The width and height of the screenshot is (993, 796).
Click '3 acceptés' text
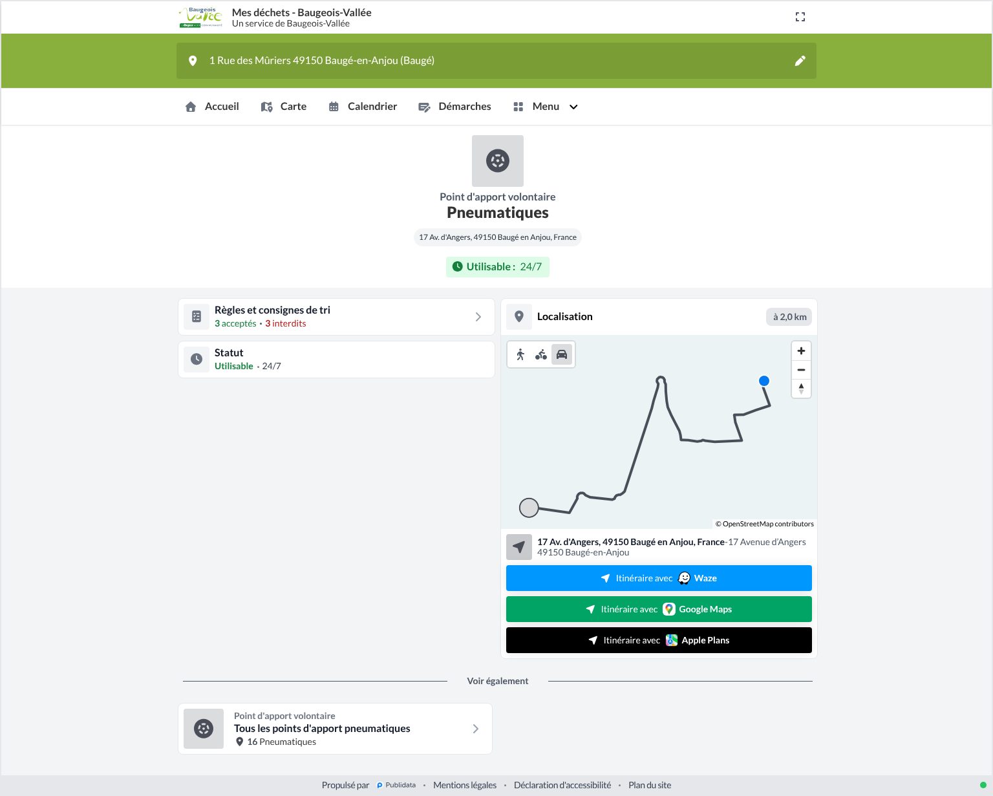click(x=235, y=323)
